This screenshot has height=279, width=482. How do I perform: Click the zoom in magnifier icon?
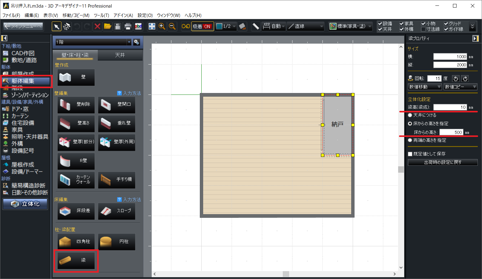pyautogui.click(x=162, y=27)
